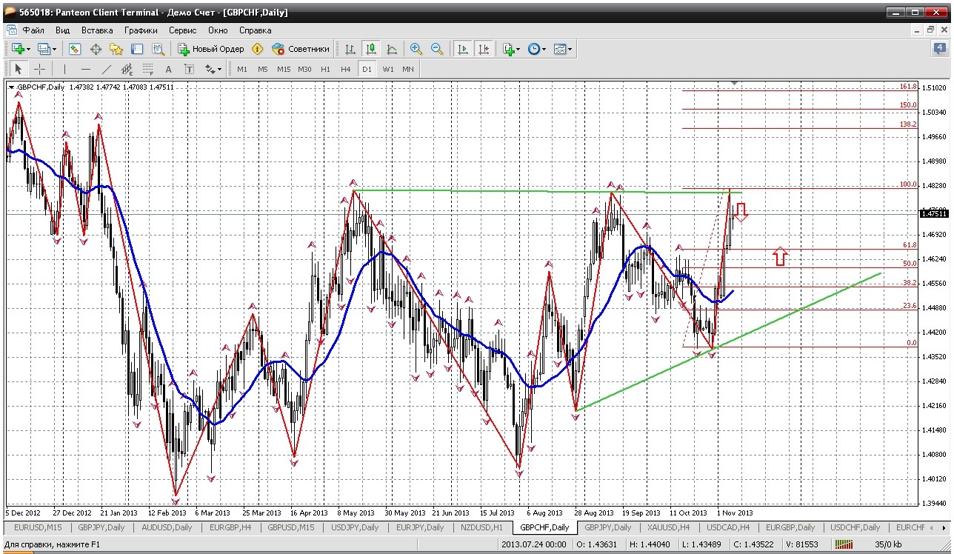Expand the indicators list dropdown
The image size is (954, 554).
pos(517,49)
